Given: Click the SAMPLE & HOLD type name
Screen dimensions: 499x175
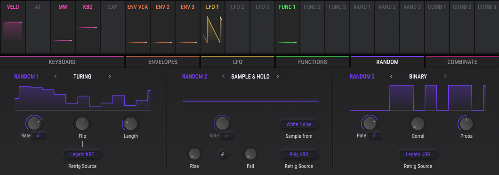Looking at the screenshot, I should (250, 76).
